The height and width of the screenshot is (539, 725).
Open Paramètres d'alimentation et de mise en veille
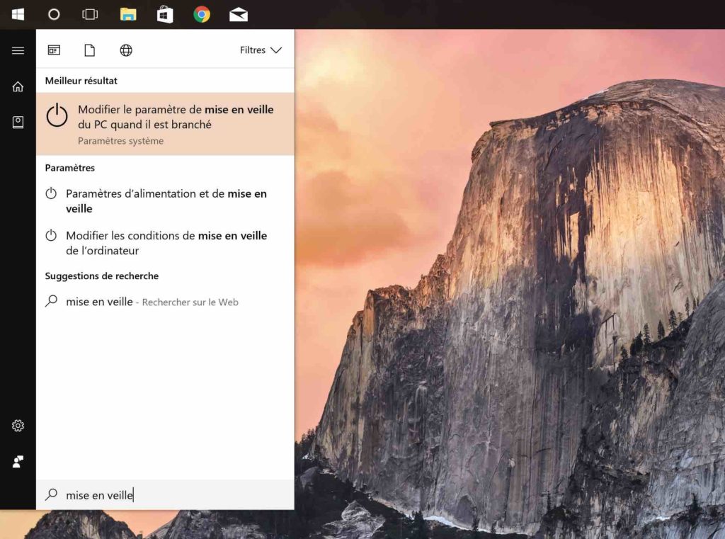tap(165, 200)
